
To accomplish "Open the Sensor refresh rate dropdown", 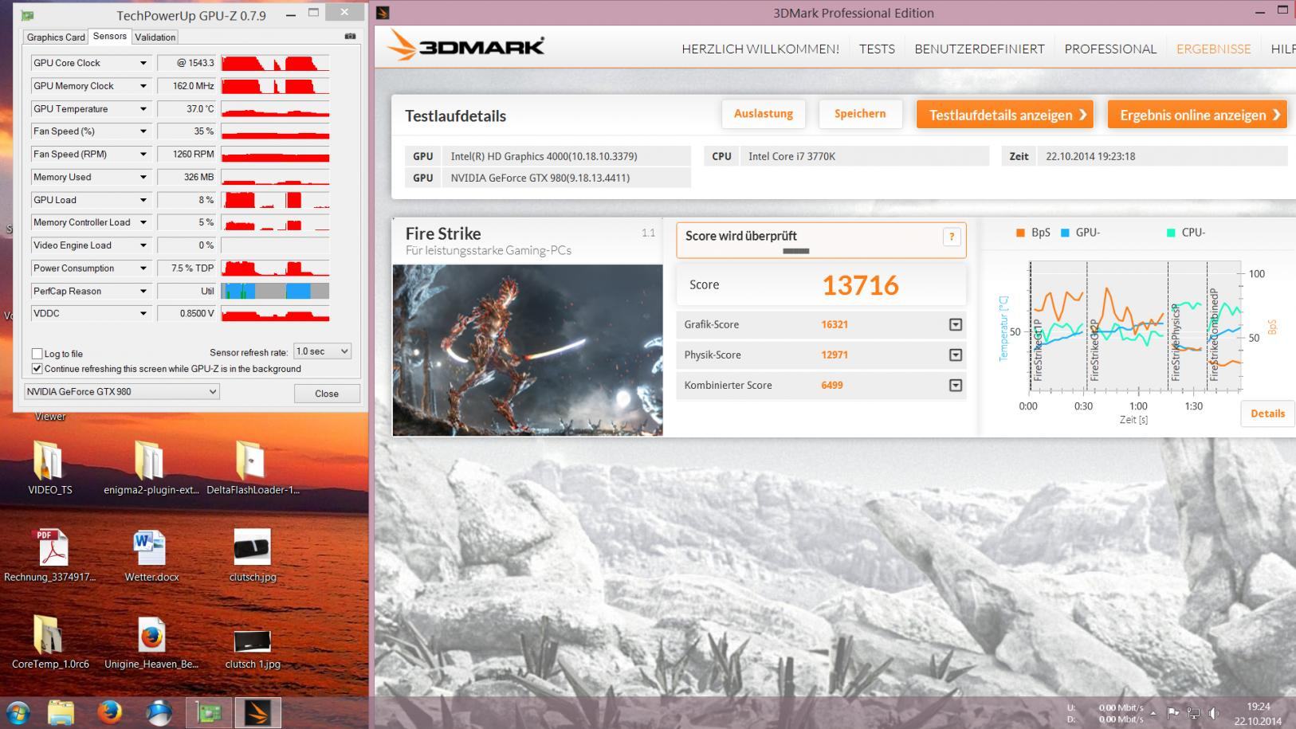I will click(322, 351).
